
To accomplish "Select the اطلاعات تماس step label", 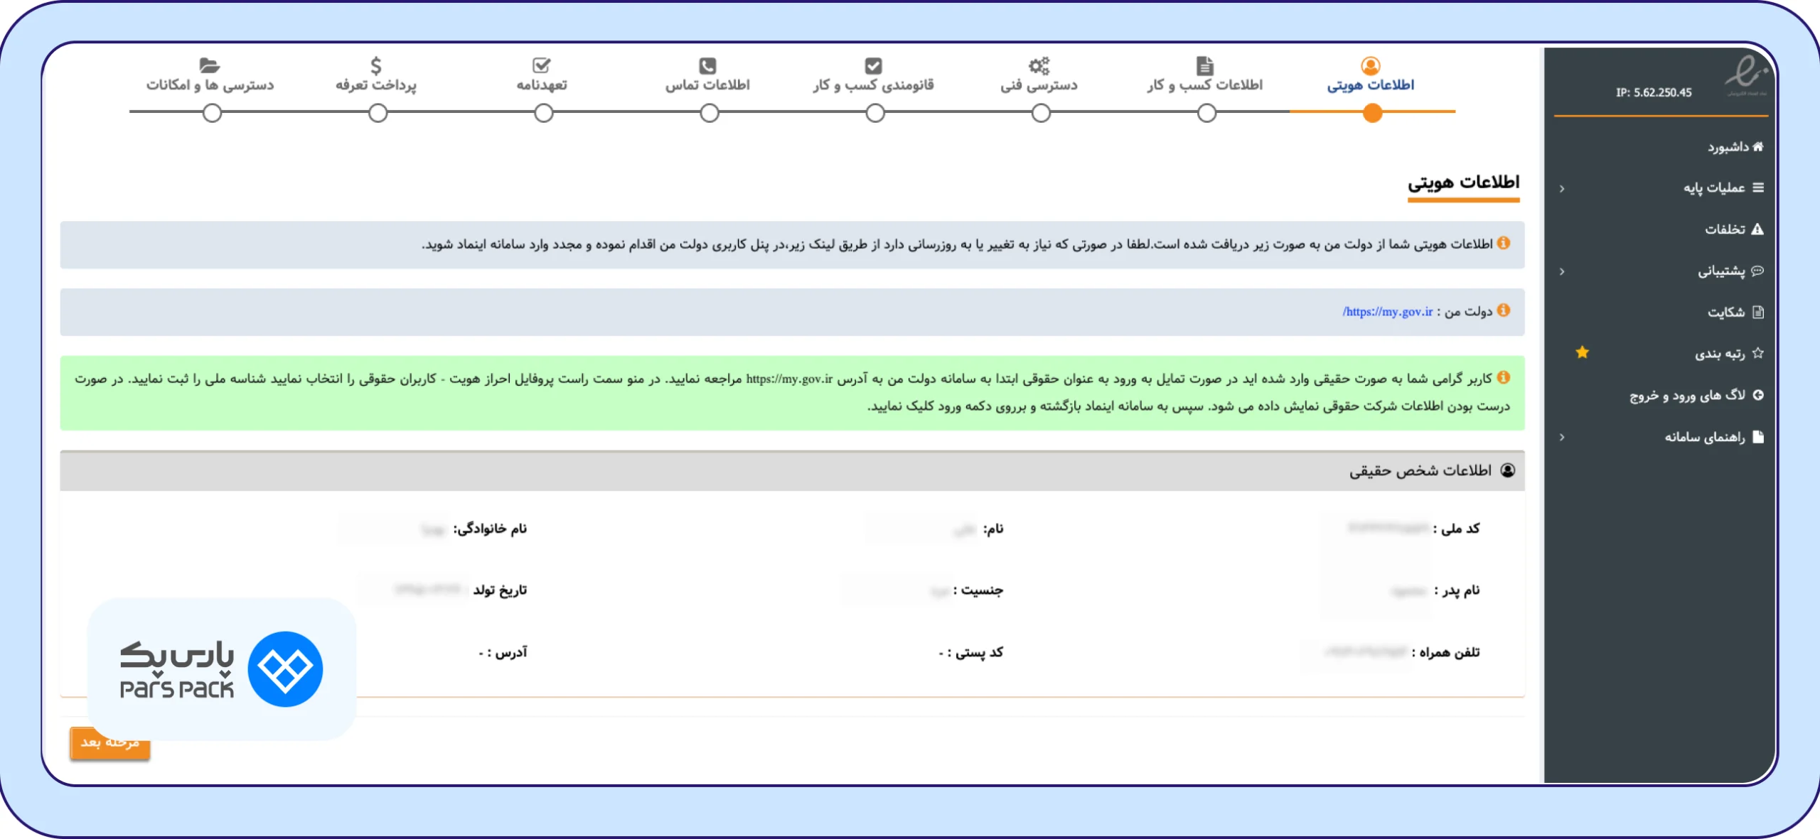I will [x=707, y=85].
